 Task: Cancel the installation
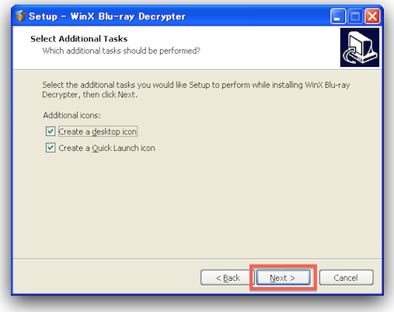pyautogui.click(x=346, y=278)
